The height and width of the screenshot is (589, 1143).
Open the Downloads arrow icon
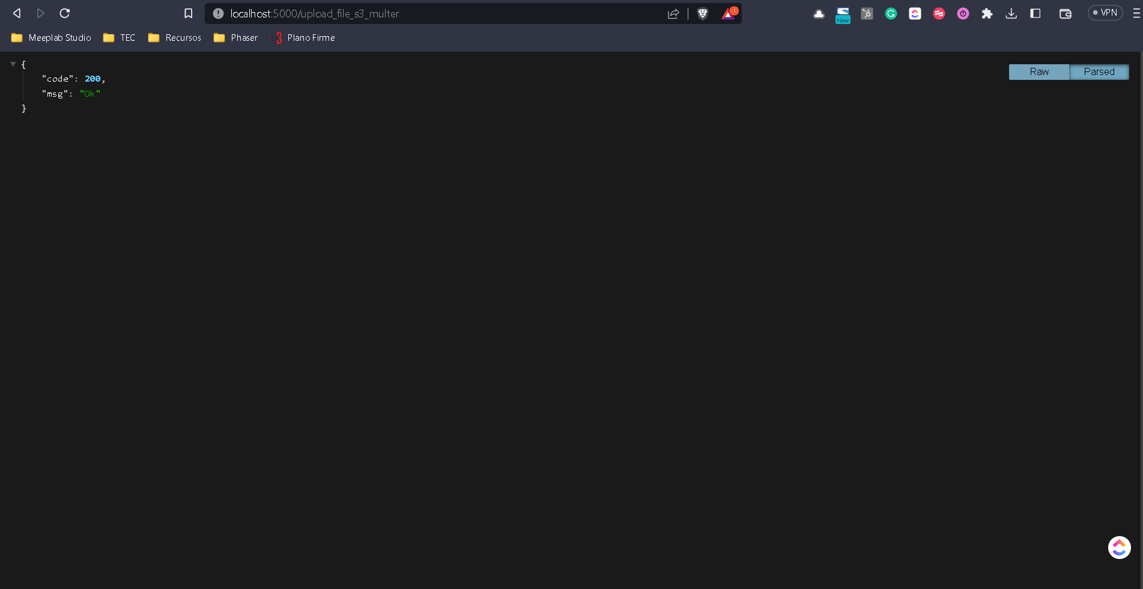coord(1011,14)
